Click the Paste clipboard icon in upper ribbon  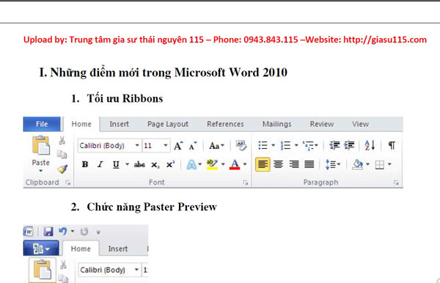[x=41, y=145]
